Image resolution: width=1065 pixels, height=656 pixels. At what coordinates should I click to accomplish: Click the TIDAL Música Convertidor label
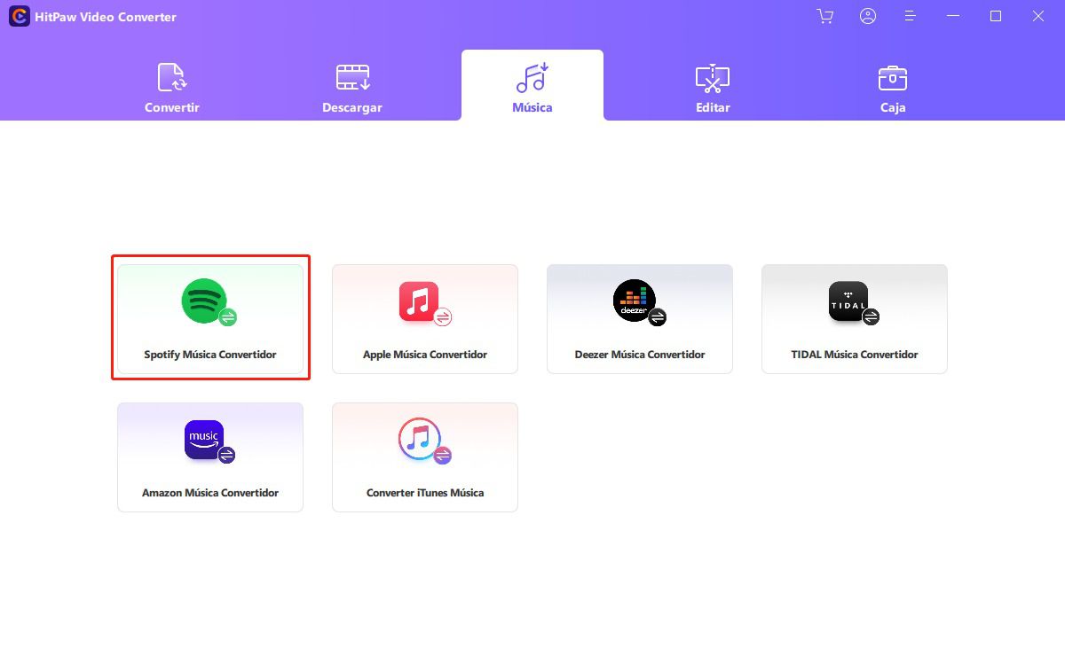pyautogui.click(x=855, y=355)
